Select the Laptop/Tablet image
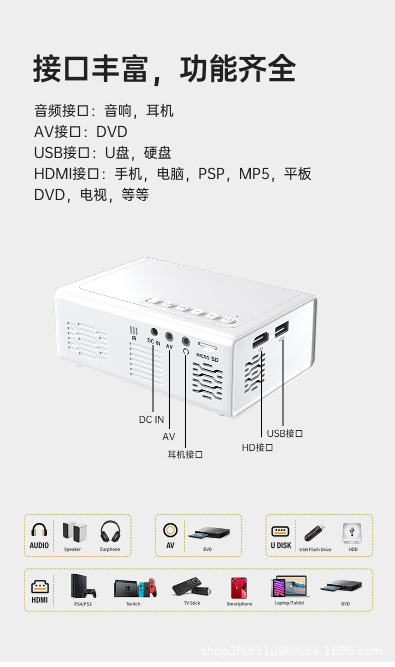 (x=289, y=586)
